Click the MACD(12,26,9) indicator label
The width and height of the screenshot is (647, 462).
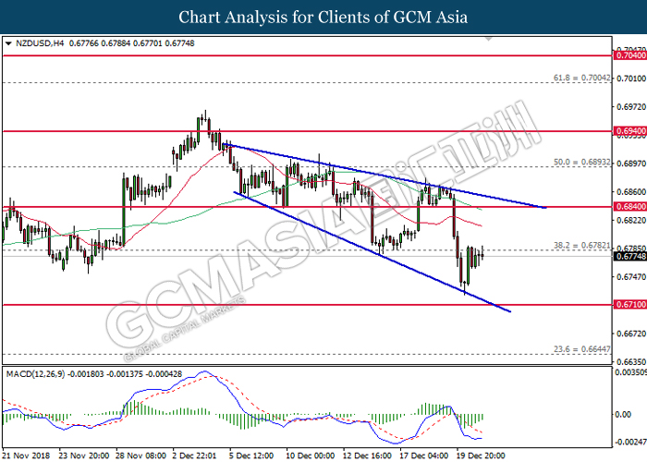click(x=35, y=374)
